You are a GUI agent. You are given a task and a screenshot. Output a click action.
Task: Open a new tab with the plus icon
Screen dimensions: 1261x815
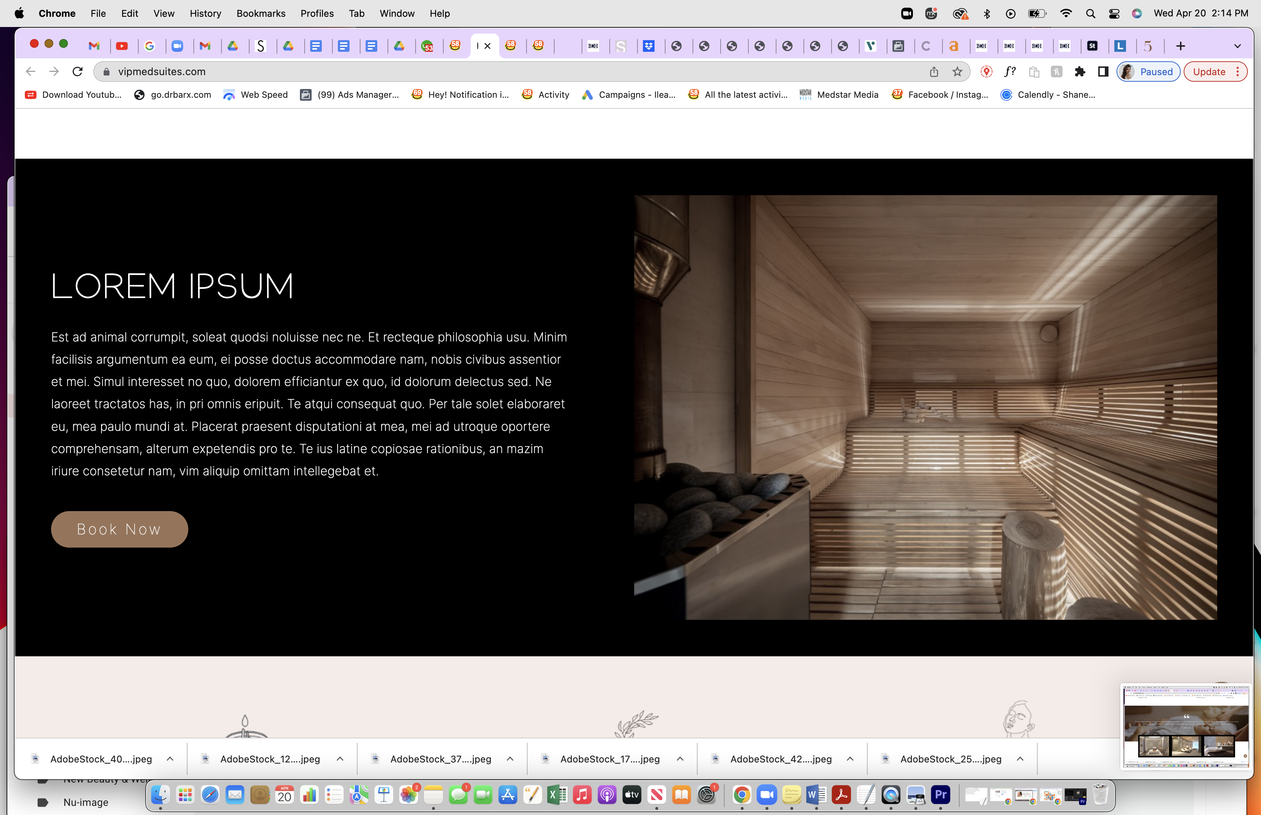coord(1180,46)
